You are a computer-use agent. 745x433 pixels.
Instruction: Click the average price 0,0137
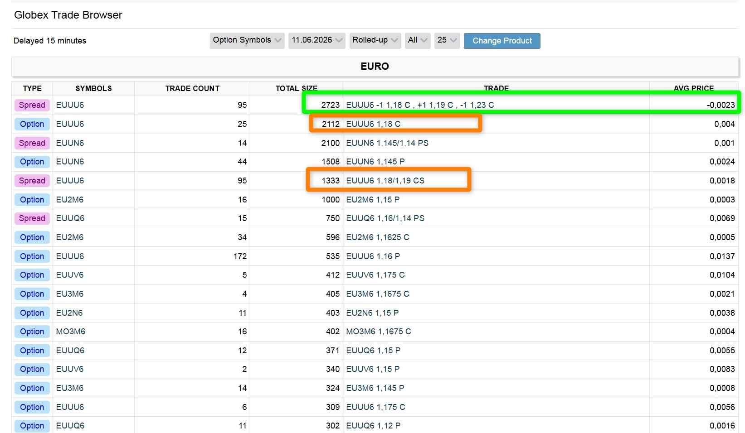[722, 256]
